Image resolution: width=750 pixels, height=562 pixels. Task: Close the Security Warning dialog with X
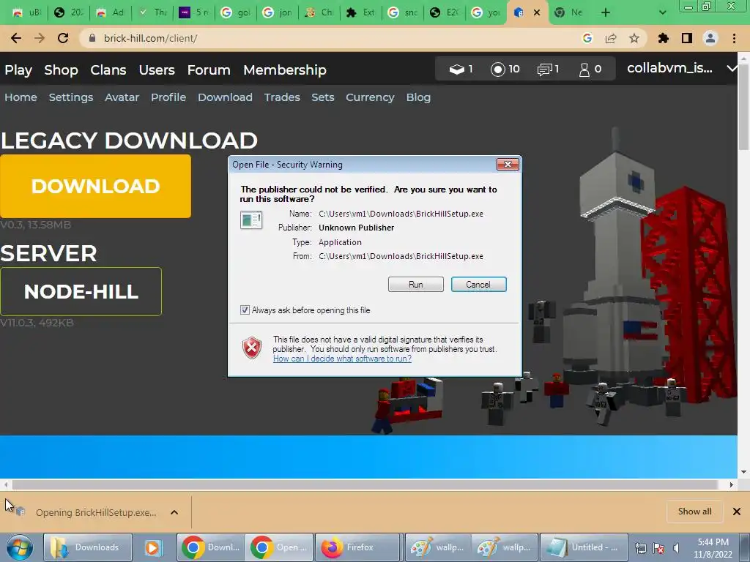coord(508,165)
